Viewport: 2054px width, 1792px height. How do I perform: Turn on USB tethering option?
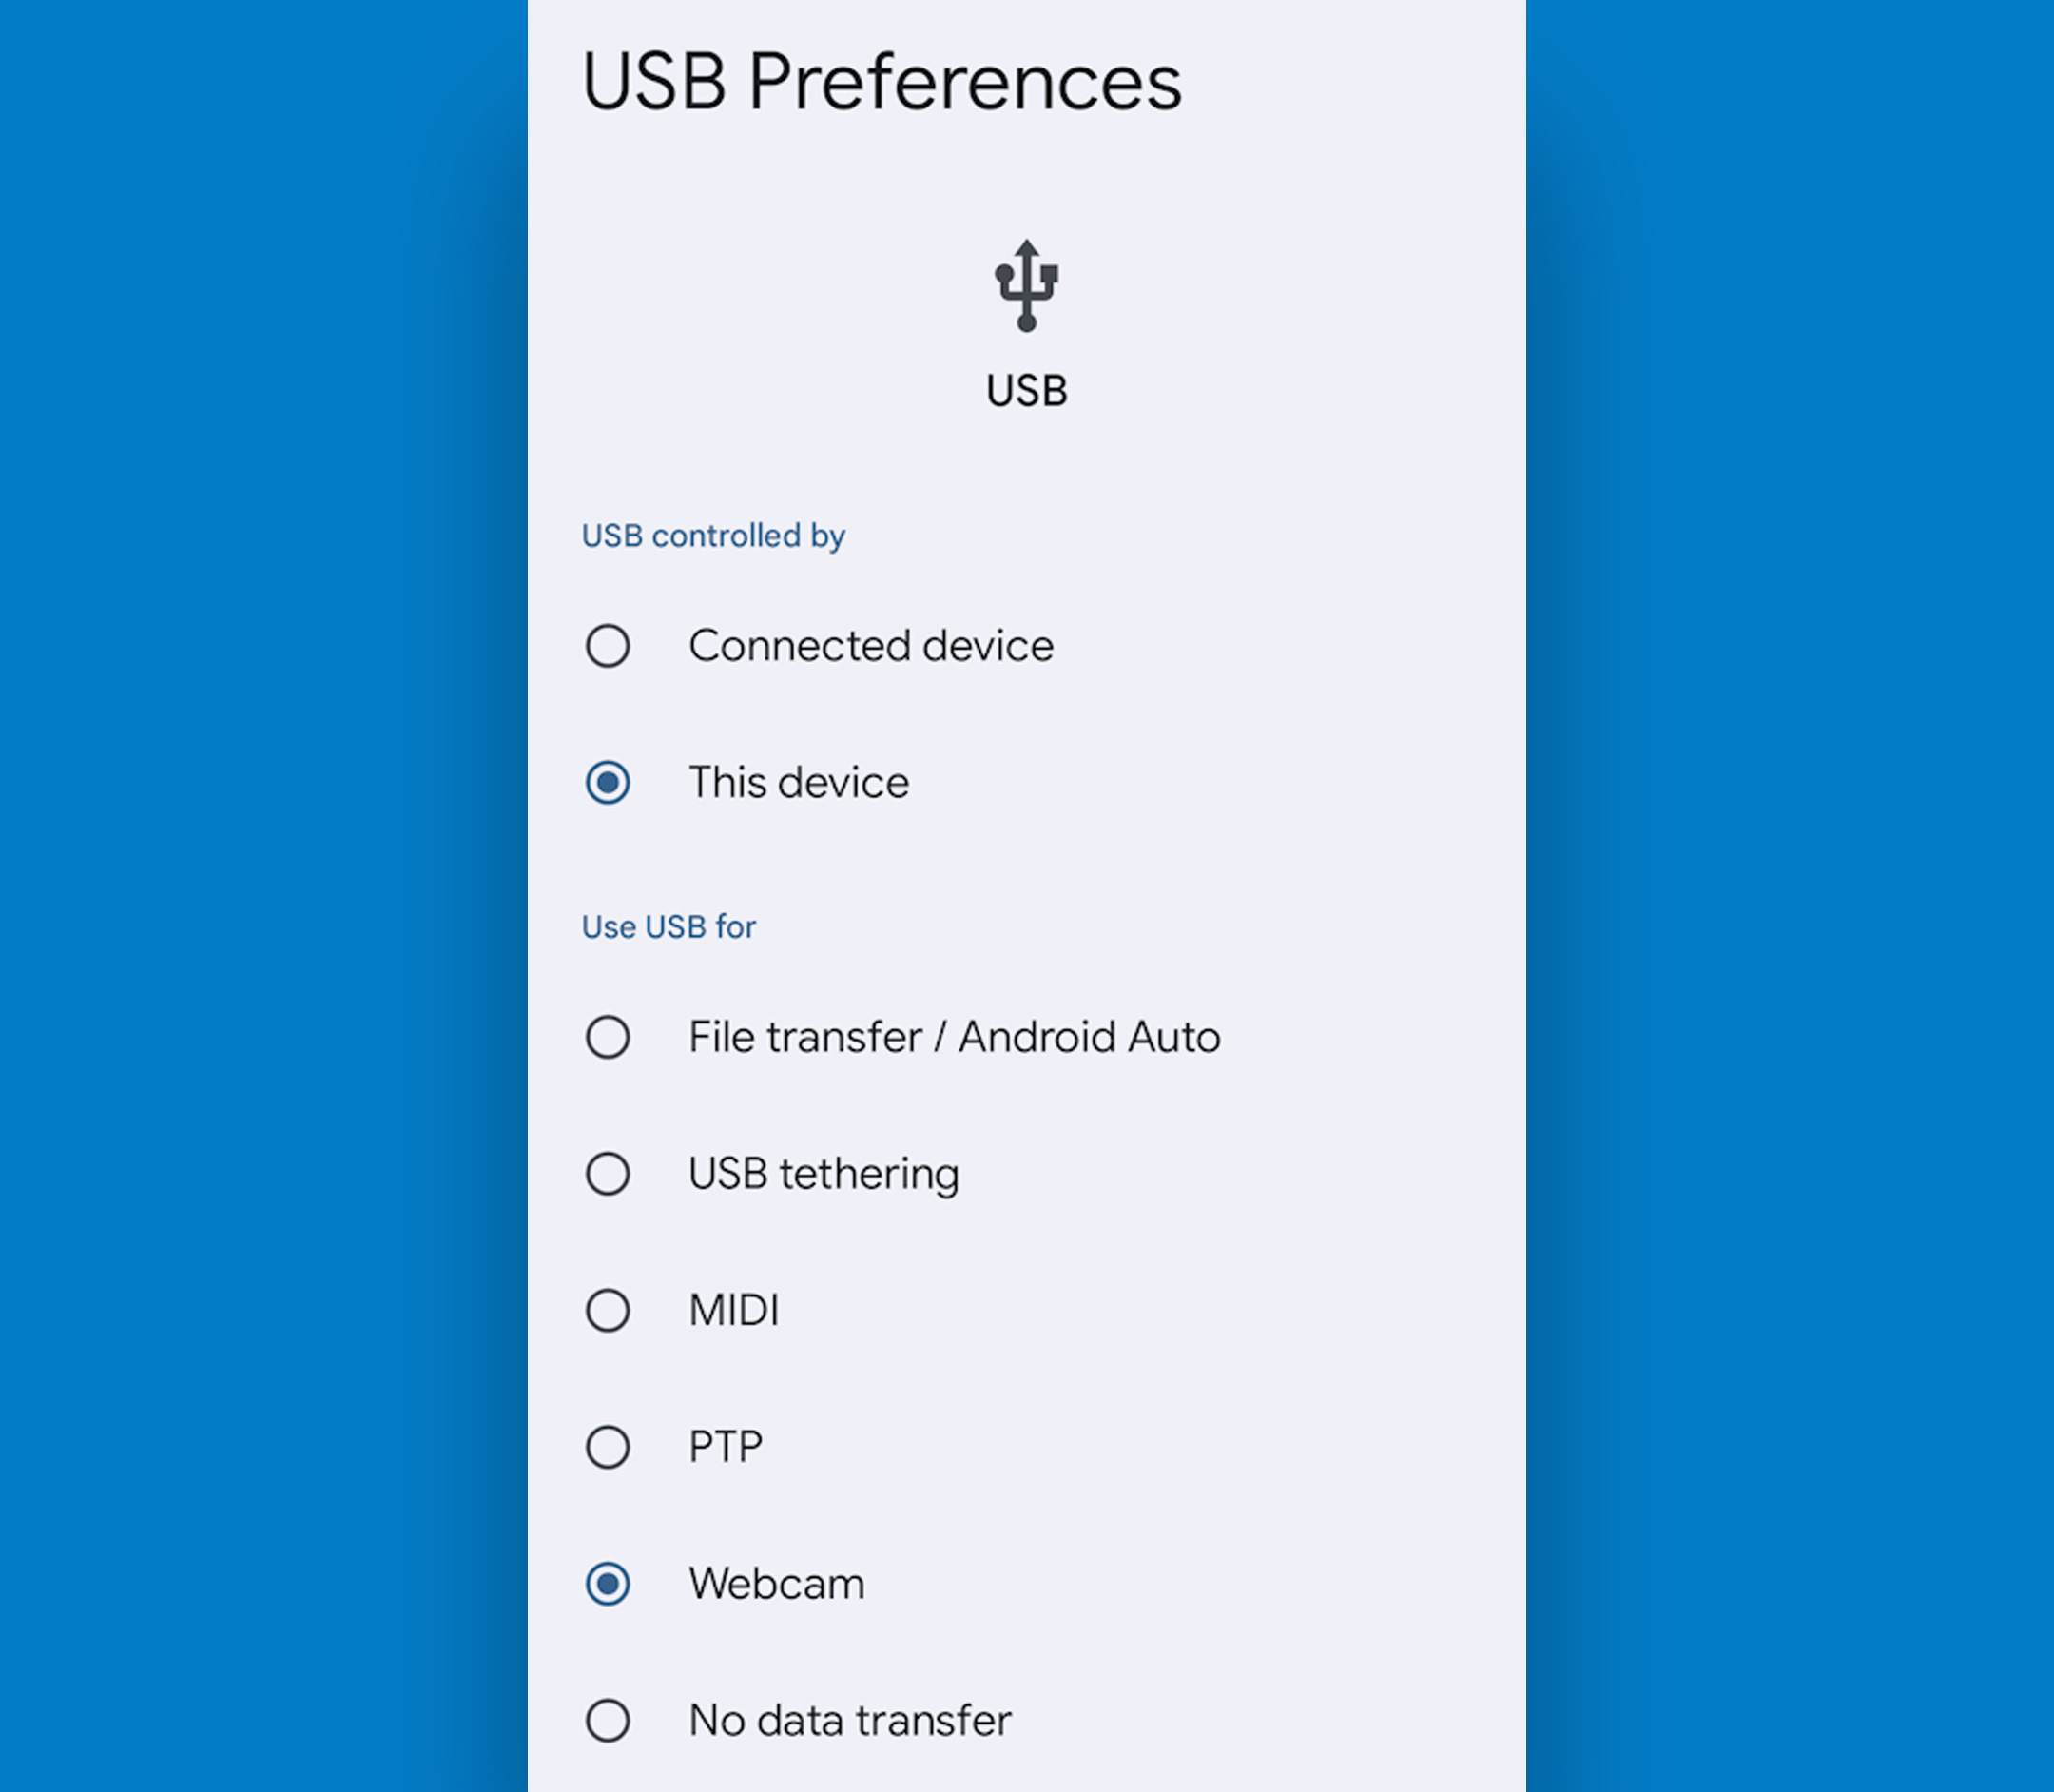coord(608,1174)
